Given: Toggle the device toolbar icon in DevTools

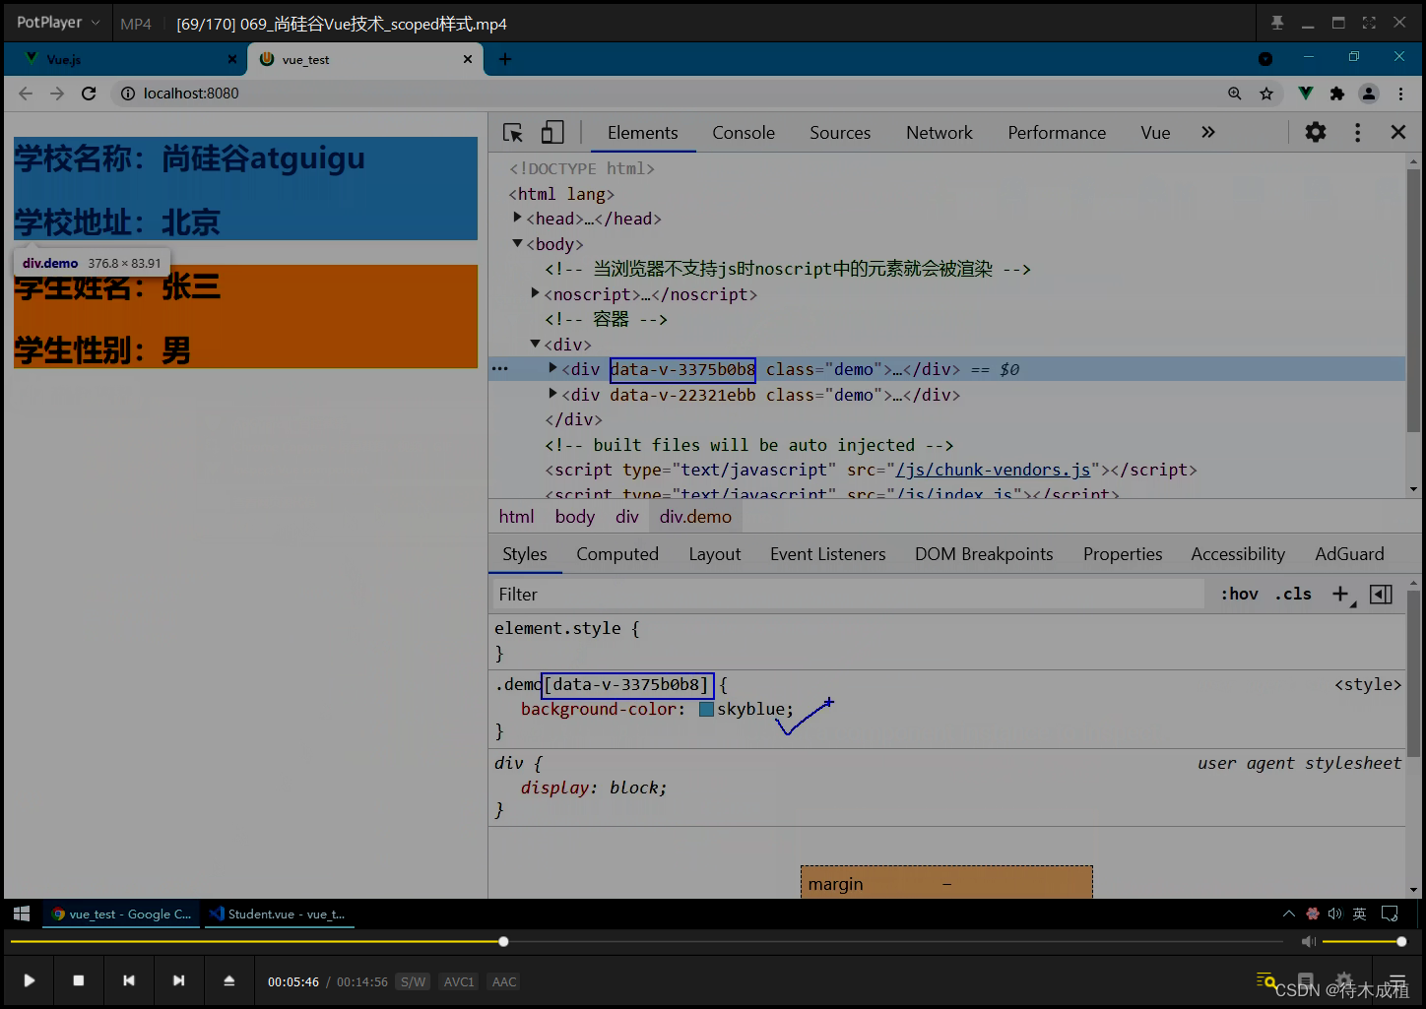Looking at the screenshot, I should pyautogui.click(x=552, y=133).
